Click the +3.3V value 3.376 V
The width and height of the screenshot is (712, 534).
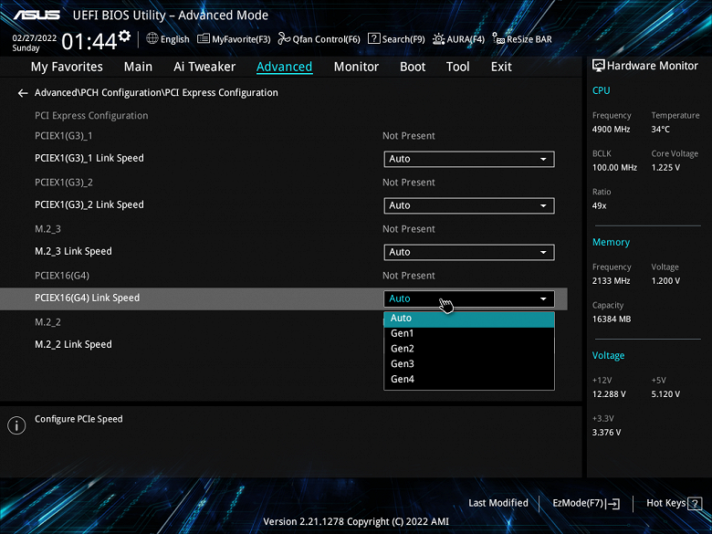point(606,433)
